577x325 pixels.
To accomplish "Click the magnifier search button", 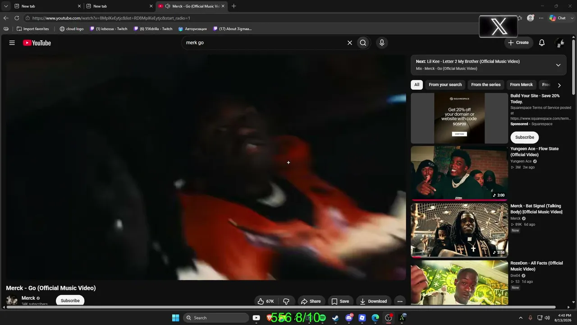I will tap(363, 43).
